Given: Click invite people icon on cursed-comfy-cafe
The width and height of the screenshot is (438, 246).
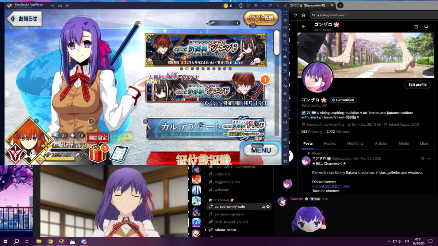Looking at the screenshot, I should coord(263,207).
